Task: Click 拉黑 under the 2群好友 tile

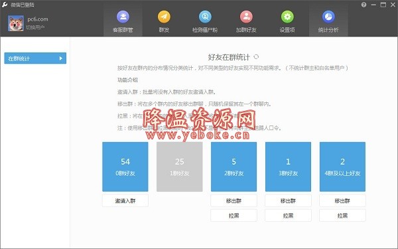Action: point(233,215)
